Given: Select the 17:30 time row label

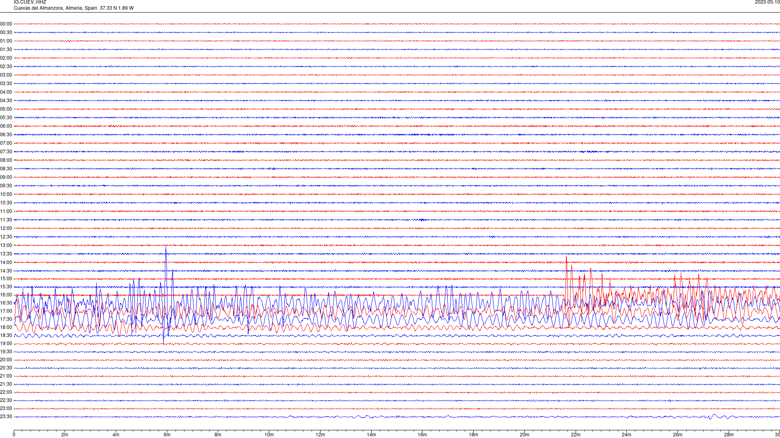Looking at the screenshot, I should 6,319.
